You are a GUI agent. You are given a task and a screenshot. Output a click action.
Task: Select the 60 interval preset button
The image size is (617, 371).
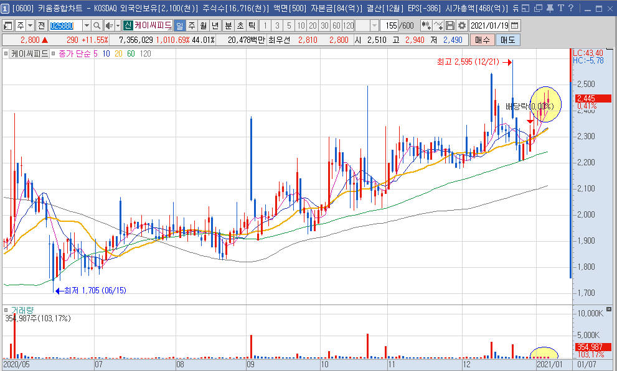[x=336, y=25]
